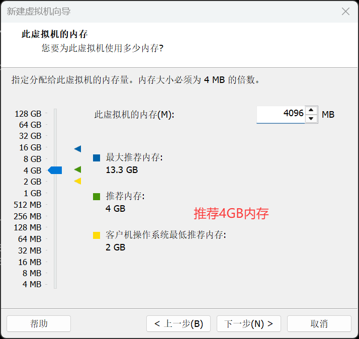The height and width of the screenshot is (339, 359).
Task: Click the 16 GB slider label
Action: [30, 147]
